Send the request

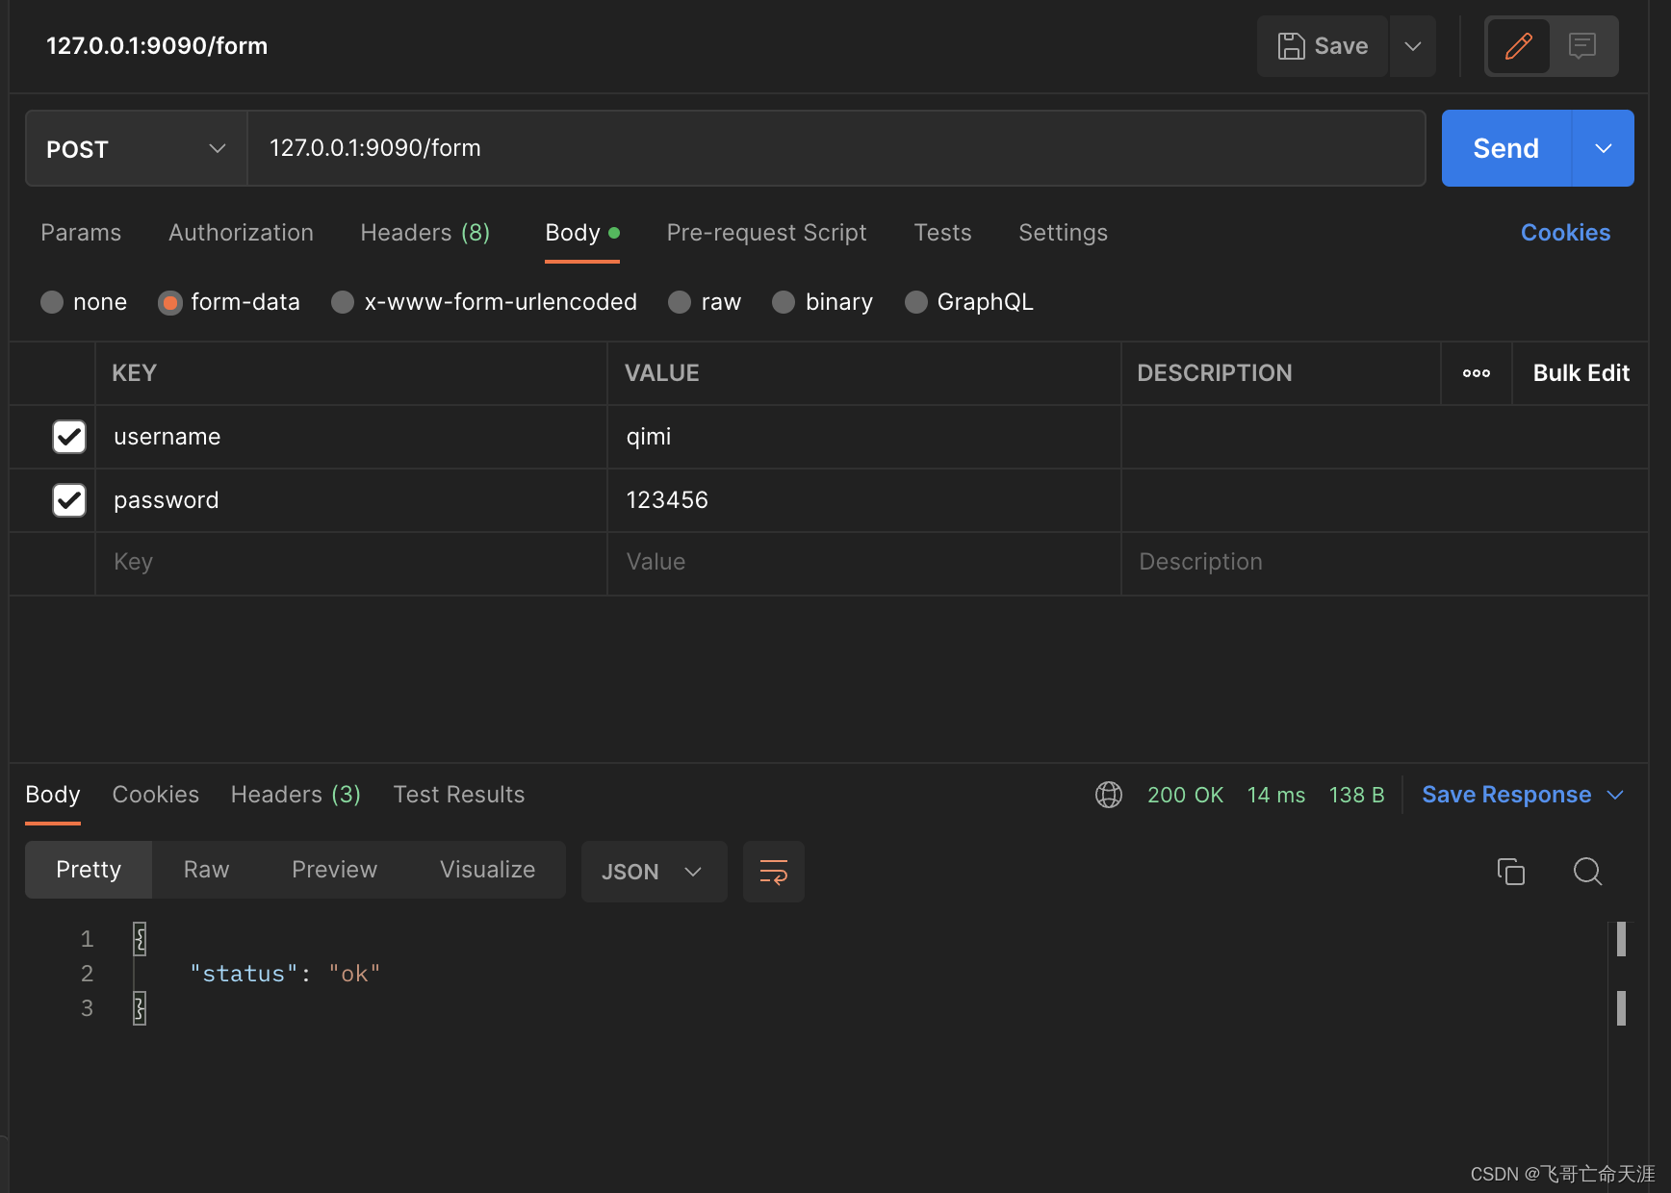pos(1506,148)
